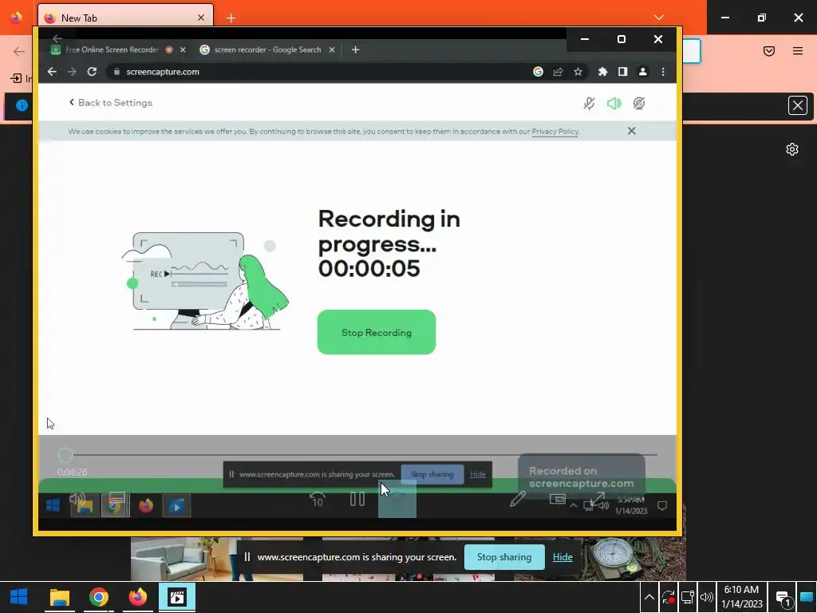Click the share page icon in Chrome

pyautogui.click(x=558, y=71)
